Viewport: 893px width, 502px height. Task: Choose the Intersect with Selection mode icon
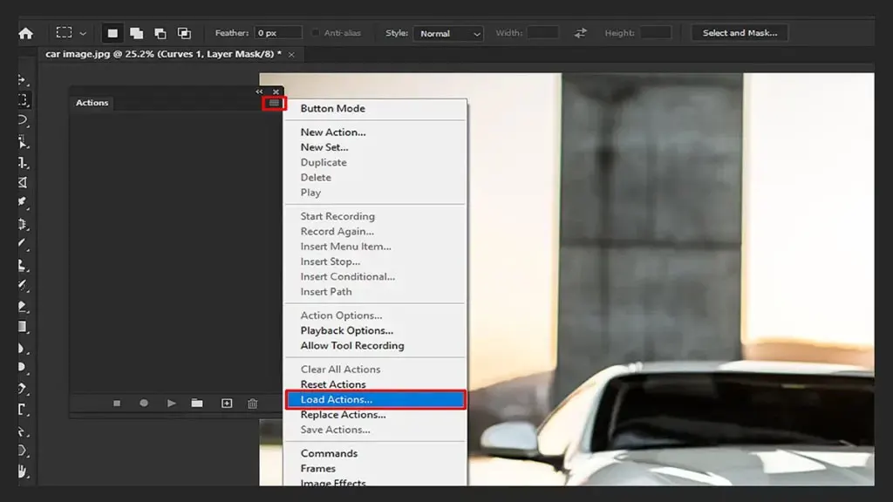(x=184, y=33)
